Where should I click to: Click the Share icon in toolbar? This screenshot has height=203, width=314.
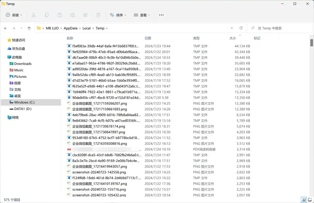pos(85,15)
